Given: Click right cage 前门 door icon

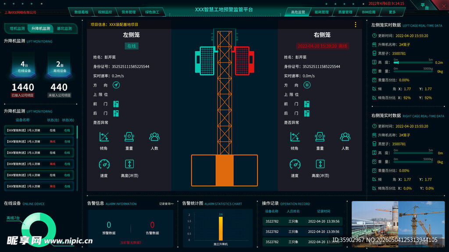Looking at the screenshot, I should pyautogui.click(x=306, y=104).
